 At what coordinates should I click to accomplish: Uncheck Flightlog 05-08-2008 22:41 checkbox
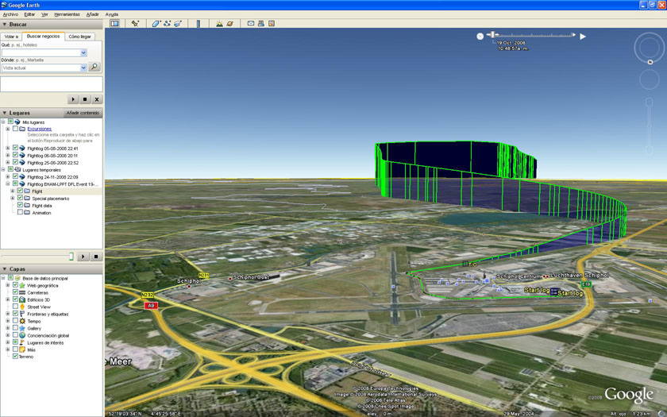click(15, 148)
